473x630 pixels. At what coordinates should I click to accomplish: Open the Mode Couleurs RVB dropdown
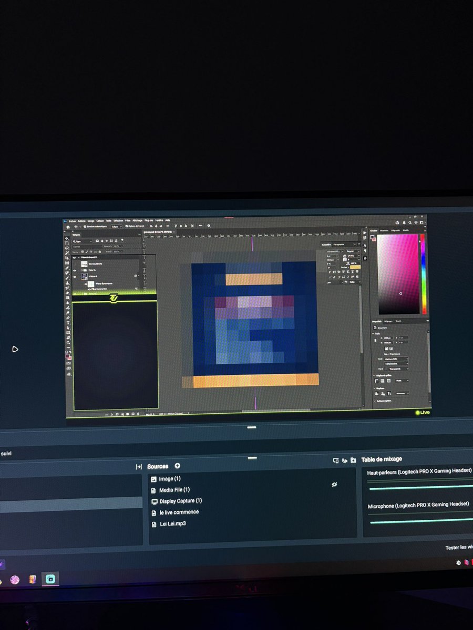[396, 359]
